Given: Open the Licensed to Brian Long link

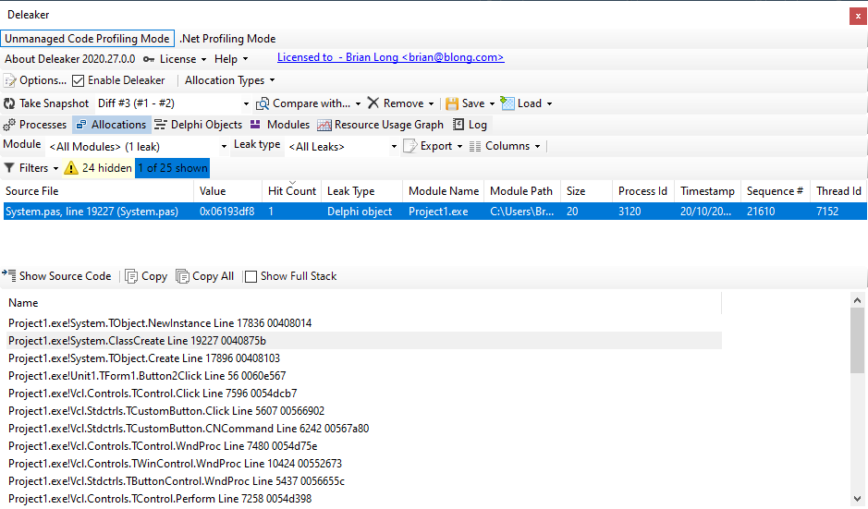Looking at the screenshot, I should (x=390, y=57).
